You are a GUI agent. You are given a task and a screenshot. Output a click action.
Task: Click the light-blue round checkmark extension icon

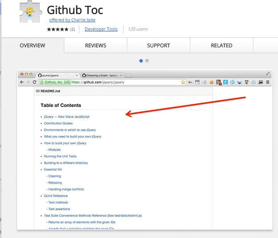(233, 82)
